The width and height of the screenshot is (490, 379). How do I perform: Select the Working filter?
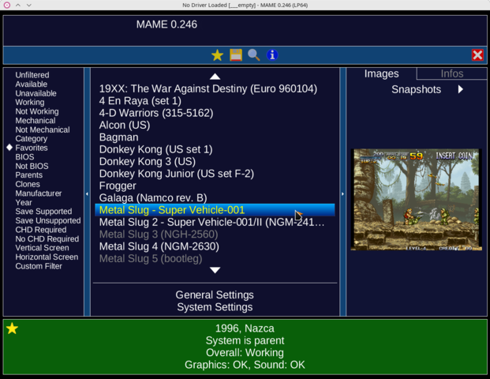[30, 103]
